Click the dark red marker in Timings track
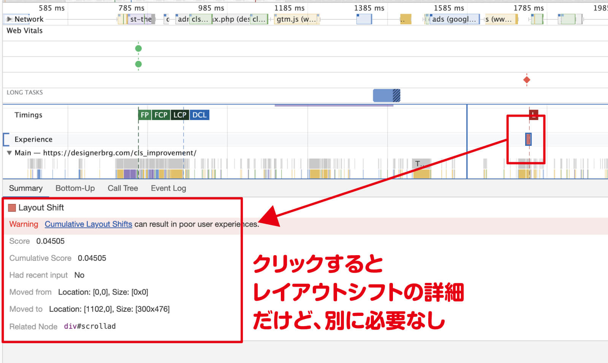Image resolution: width=608 pixels, height=363 pixels. [534, 115]
